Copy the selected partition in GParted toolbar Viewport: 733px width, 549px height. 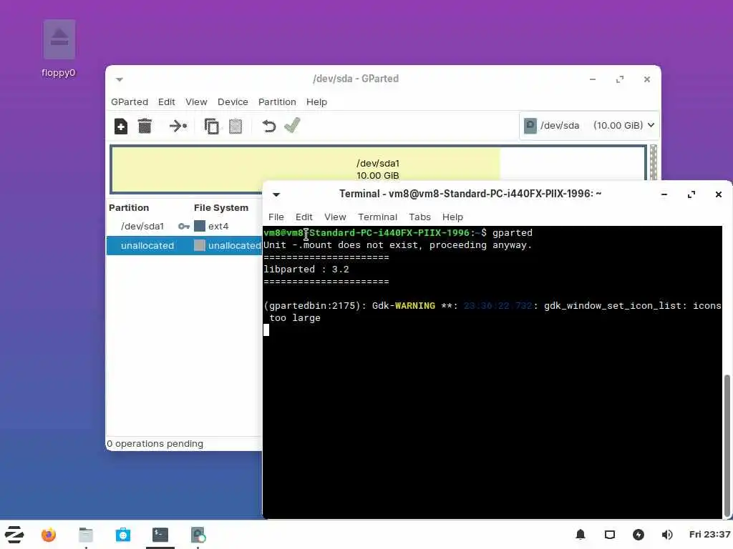coord(211,126)
